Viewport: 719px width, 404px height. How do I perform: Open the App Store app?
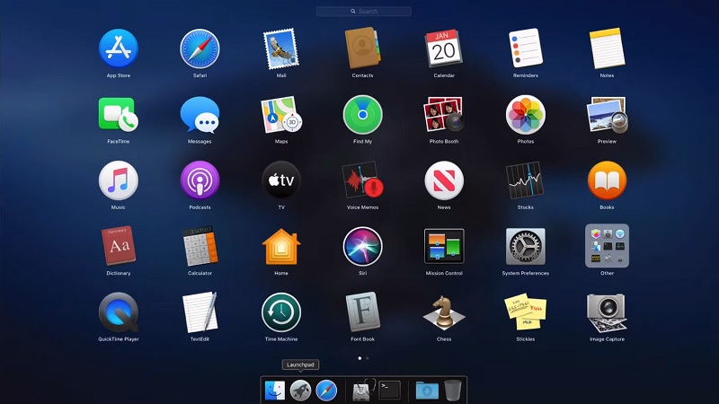click(x=119, y=48)
